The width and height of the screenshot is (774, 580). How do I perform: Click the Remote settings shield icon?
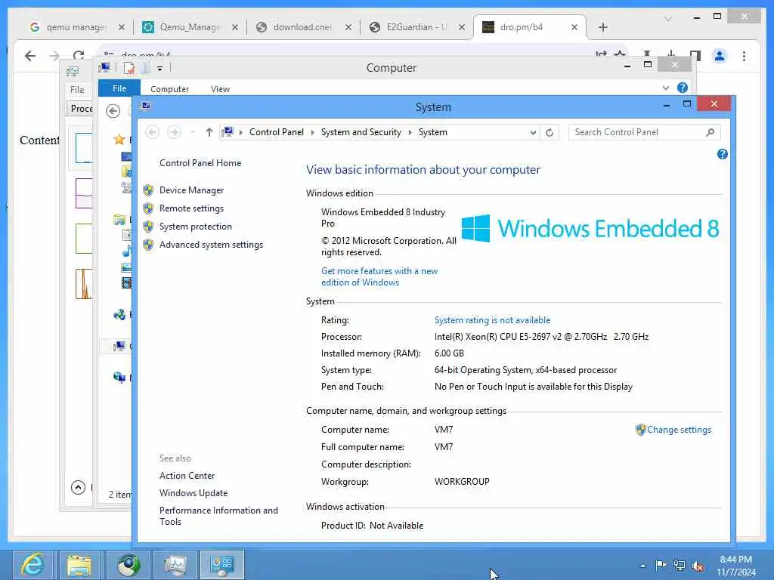click(x=148, y=208)
